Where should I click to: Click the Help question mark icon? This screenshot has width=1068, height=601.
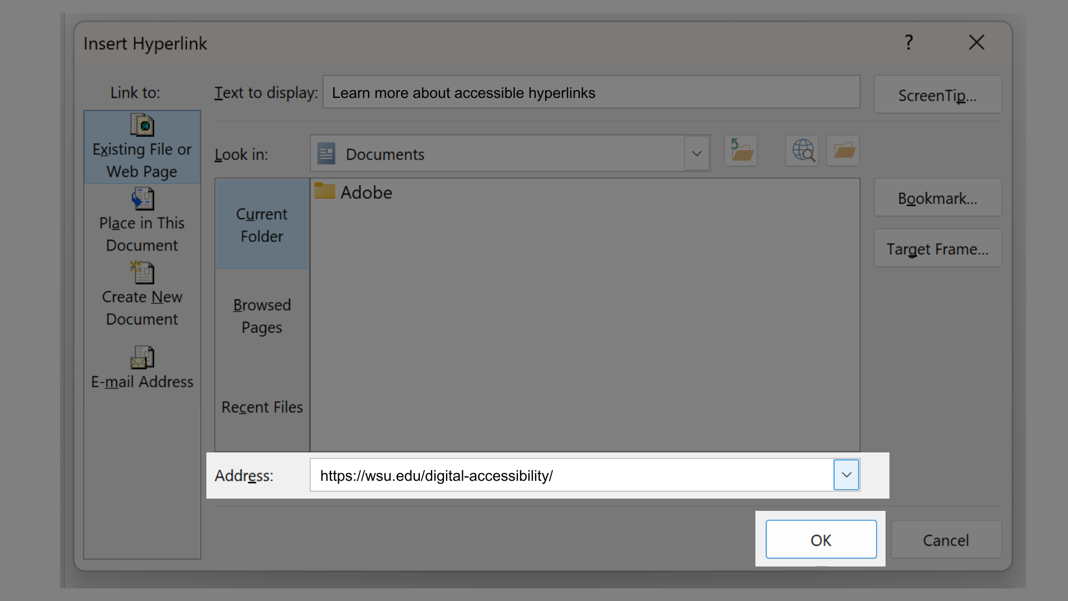pyautogui.click(x=908, y=42)
